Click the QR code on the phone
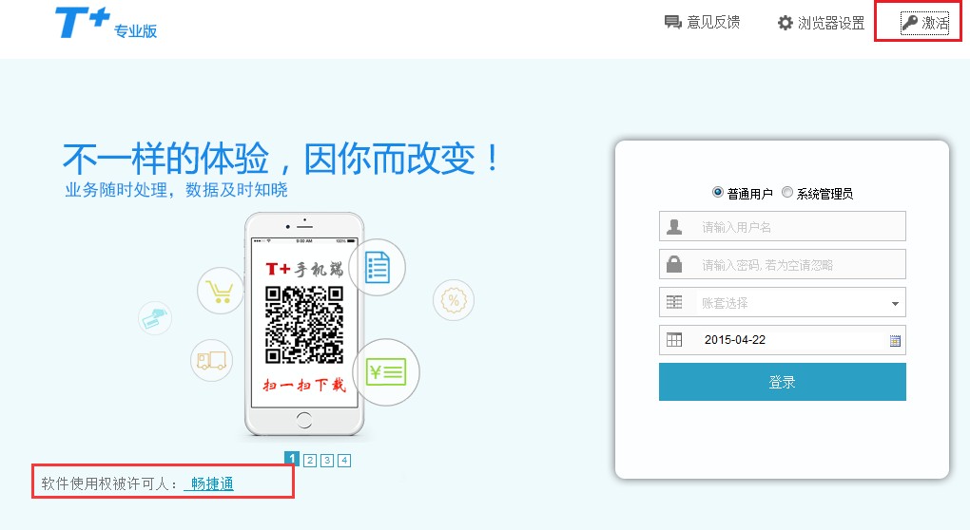Screen dimensions: 970x530 (x=304, y=325)
